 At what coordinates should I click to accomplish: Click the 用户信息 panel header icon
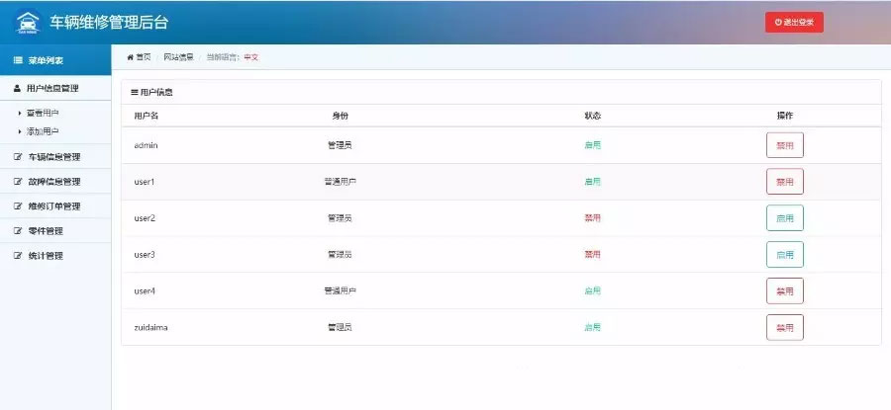(135, 93)
